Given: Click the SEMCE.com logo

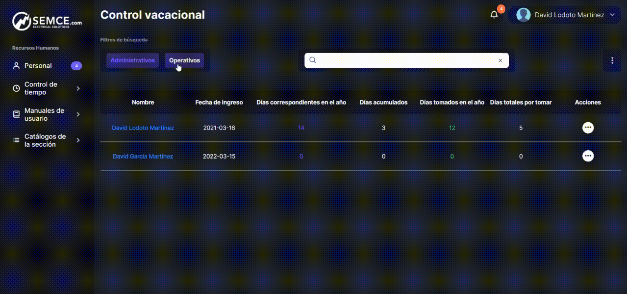Looking at the screenshot, I should click(x=47, y=22).
